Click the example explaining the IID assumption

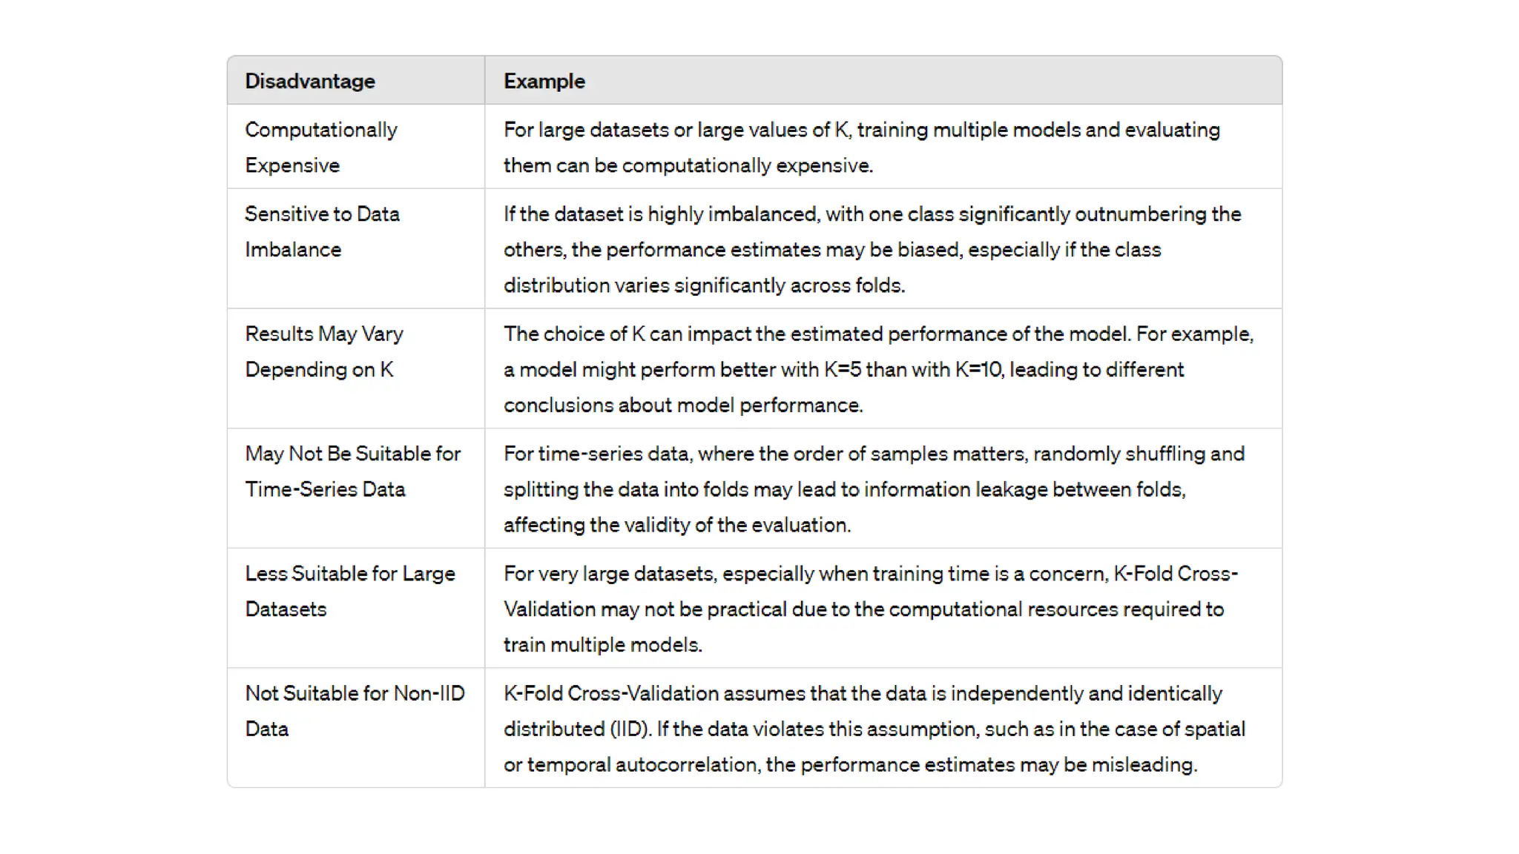click(x=874, y=729)
